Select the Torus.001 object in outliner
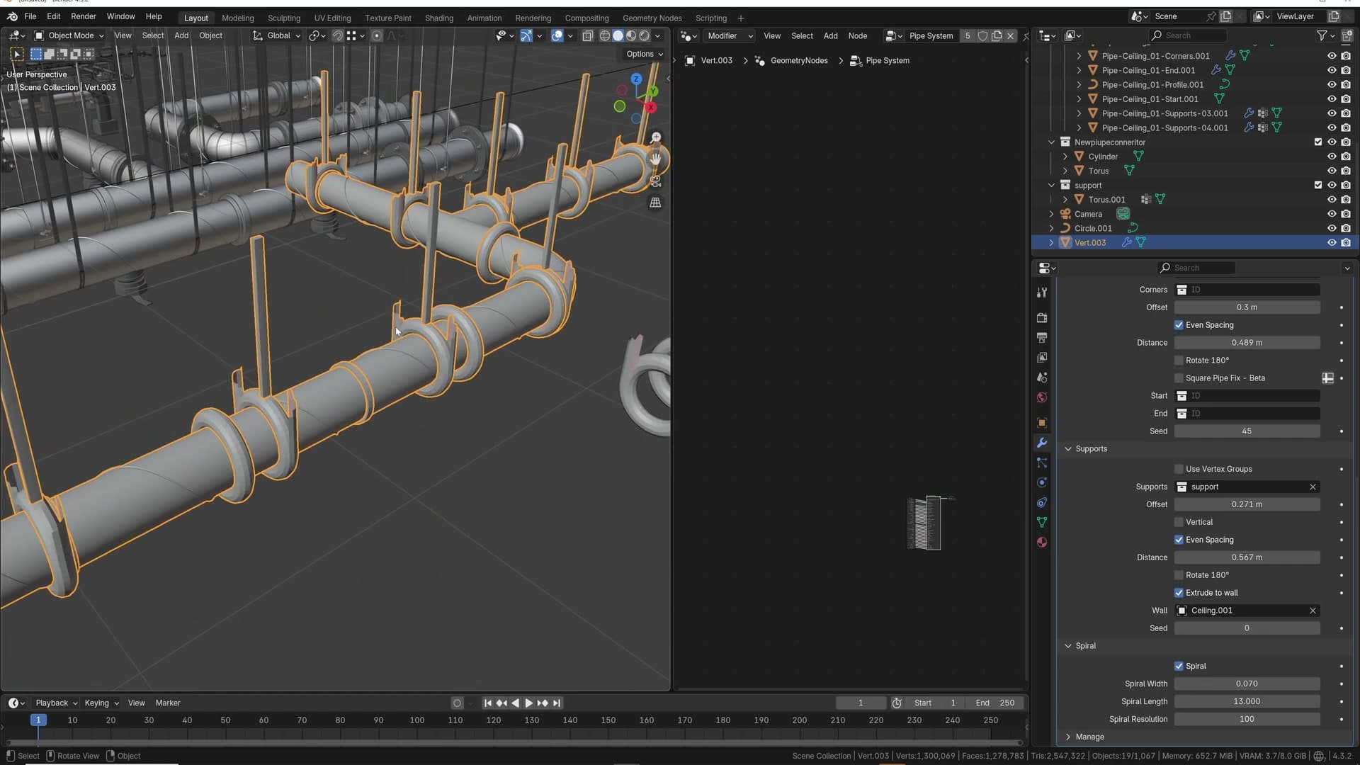This screenshot has height=765, width=1360. pos(1106,200)
